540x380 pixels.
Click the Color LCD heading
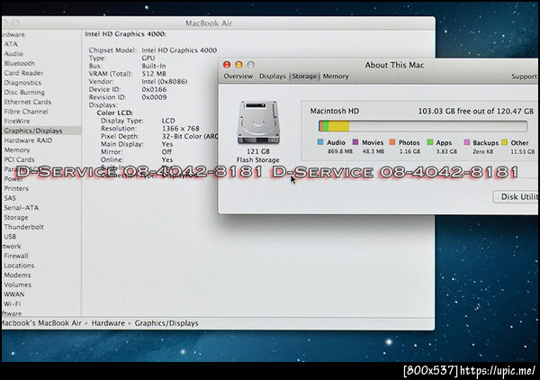[x=114, y=113]
